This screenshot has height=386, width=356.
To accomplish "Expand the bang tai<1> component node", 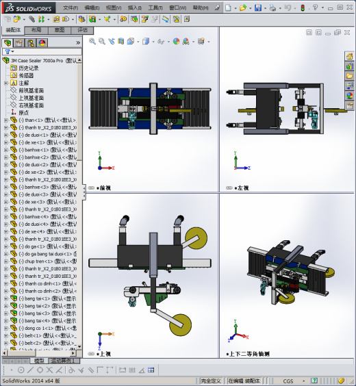I will [x=6, y=298].
